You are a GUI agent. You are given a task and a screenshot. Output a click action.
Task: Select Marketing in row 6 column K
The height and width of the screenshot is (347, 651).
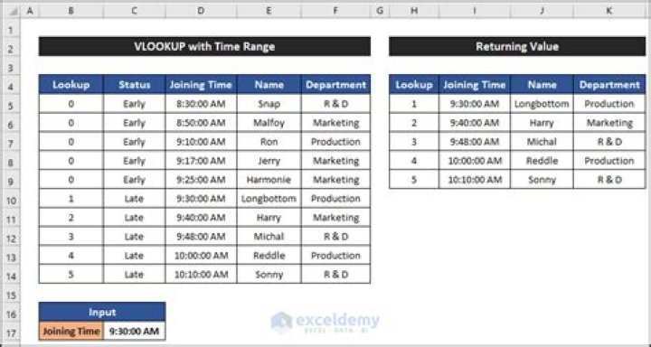(x=609, y=123)
